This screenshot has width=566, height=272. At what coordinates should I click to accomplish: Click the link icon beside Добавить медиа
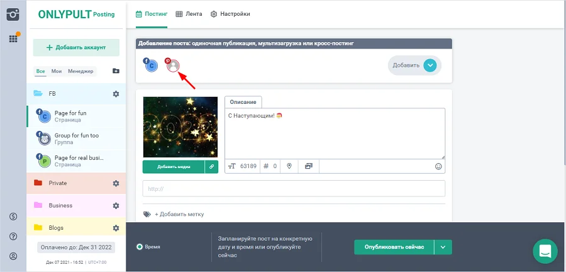click(211, 167)
